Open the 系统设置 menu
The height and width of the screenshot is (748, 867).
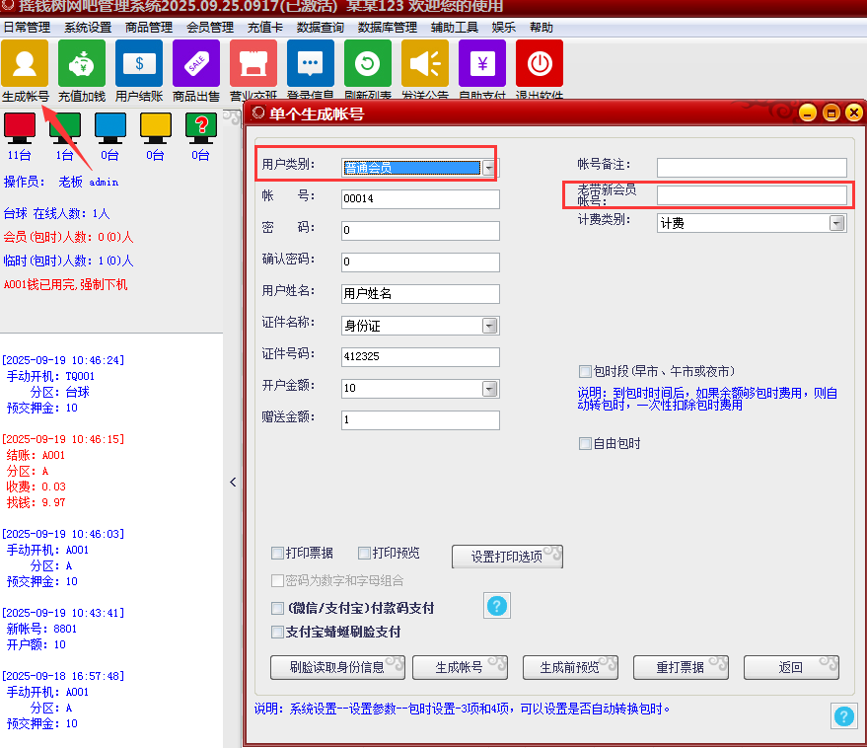(x=88, y=28)
